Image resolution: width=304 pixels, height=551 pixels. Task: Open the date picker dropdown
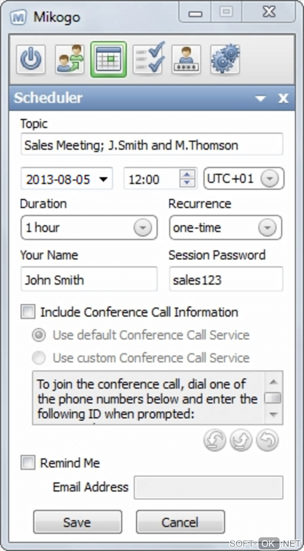103,179
